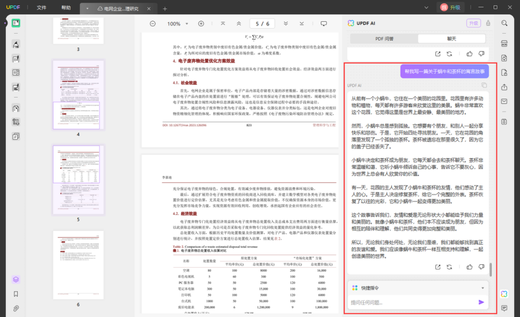Open the search magnifier in right sidebar
The image size is (520, 317).
pyautogui.click(x=504, y=23)
